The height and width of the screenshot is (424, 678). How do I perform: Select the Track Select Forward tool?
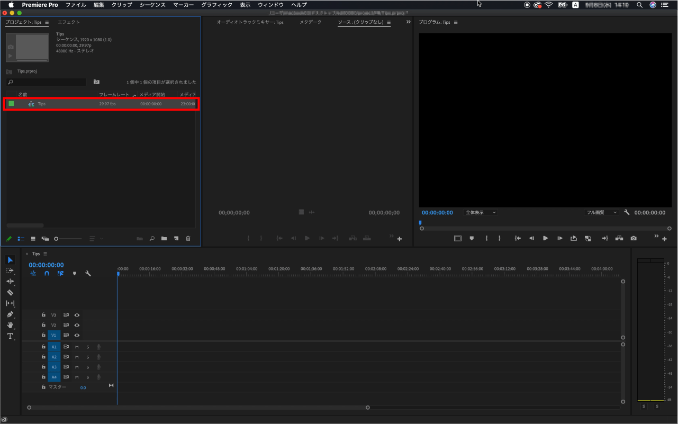(10, 270)
